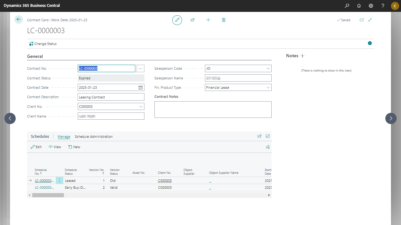This screenshot has height=225, width=401.
Task: Open the Fin. Product Type dropdown
Action: click(268, 87)
